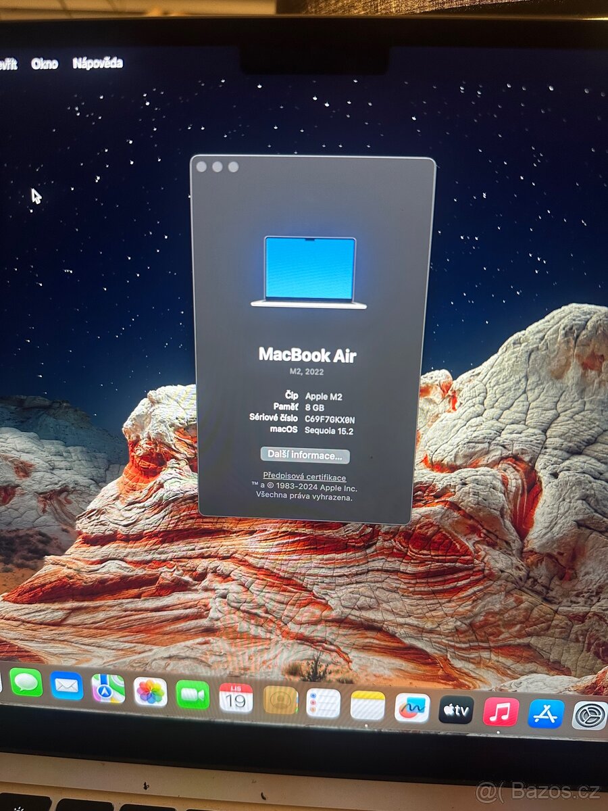Open the Apple TV app

coord(455,708)
